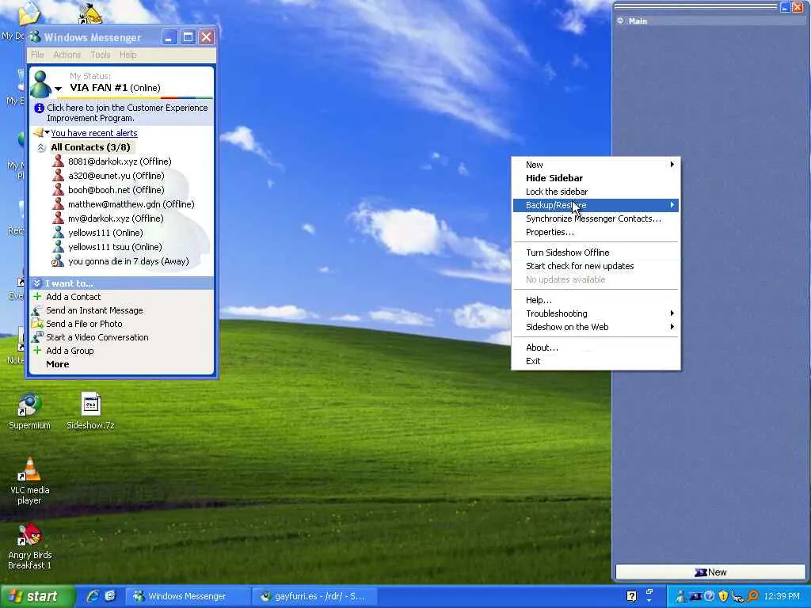Click the Send a File or Photo icon
Image resolution: width=811 pixels, height=608 pixels.
37,324
